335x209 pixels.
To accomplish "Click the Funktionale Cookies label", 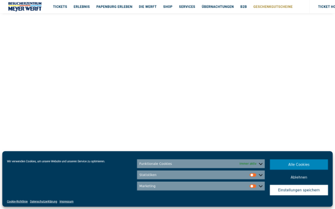I will [156, 164].
